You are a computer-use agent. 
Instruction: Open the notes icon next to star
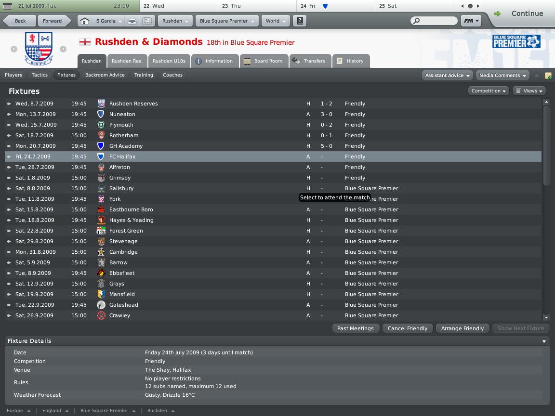click(548, 75)
